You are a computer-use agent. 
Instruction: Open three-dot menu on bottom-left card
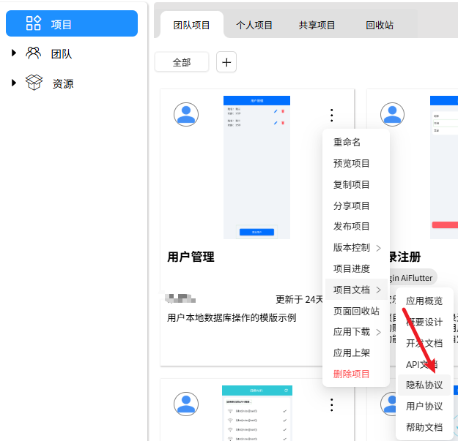pos(331,405)
